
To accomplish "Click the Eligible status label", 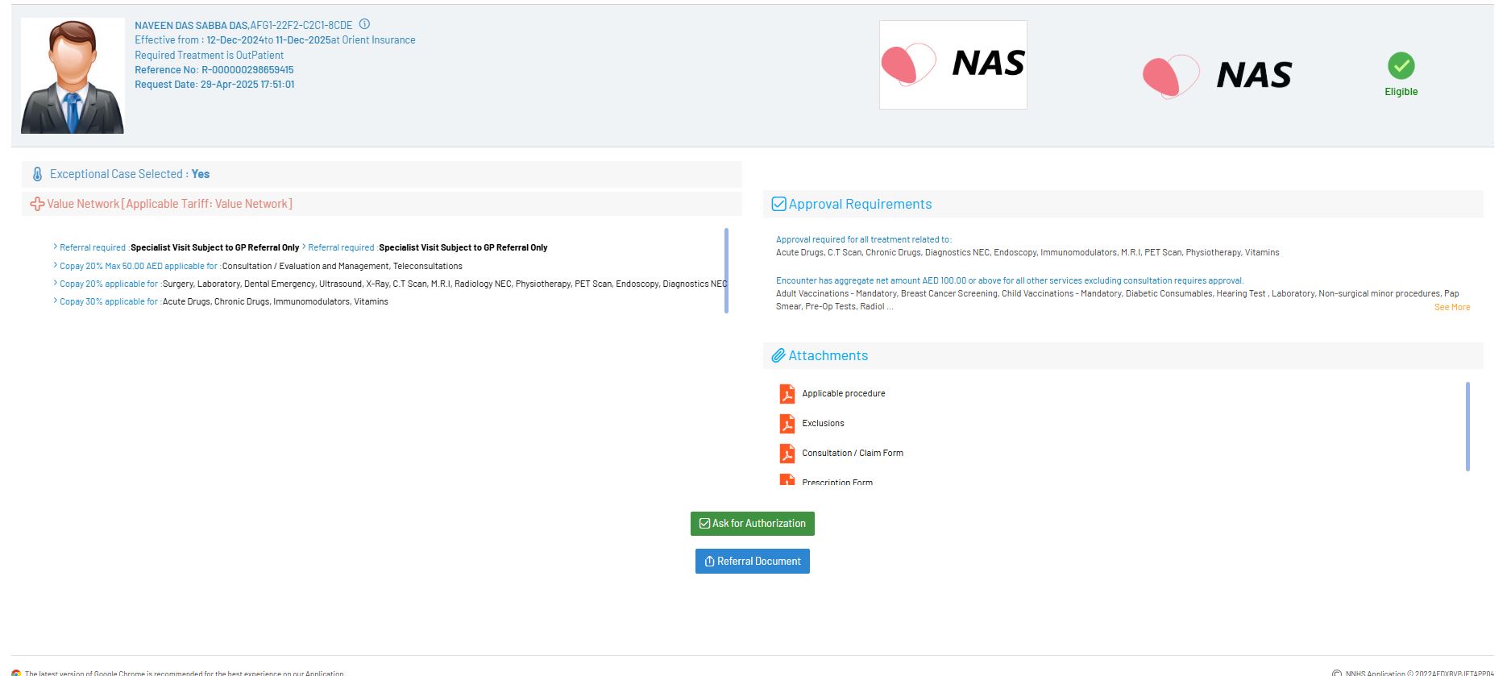I will click(1401, 92).
